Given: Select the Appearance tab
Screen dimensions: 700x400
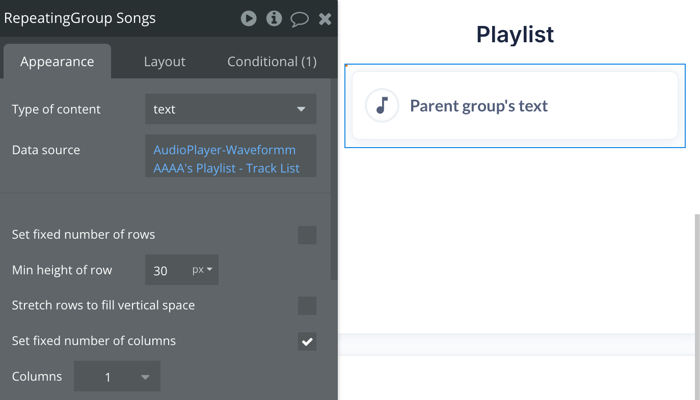Looking at the screenshot, I should coord(57,62).
